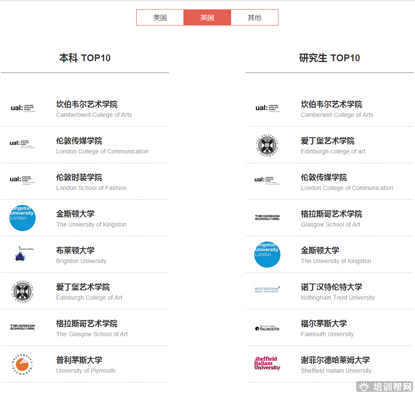Click the 谢菲尔德哈莱姆大学 name link
415x394 pixels.
(335, 360)
